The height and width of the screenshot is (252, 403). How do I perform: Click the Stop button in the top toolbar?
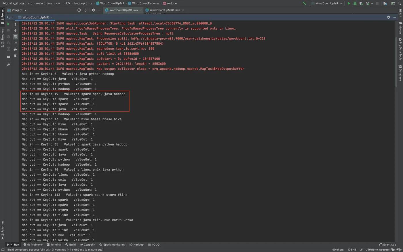[377, 3]
